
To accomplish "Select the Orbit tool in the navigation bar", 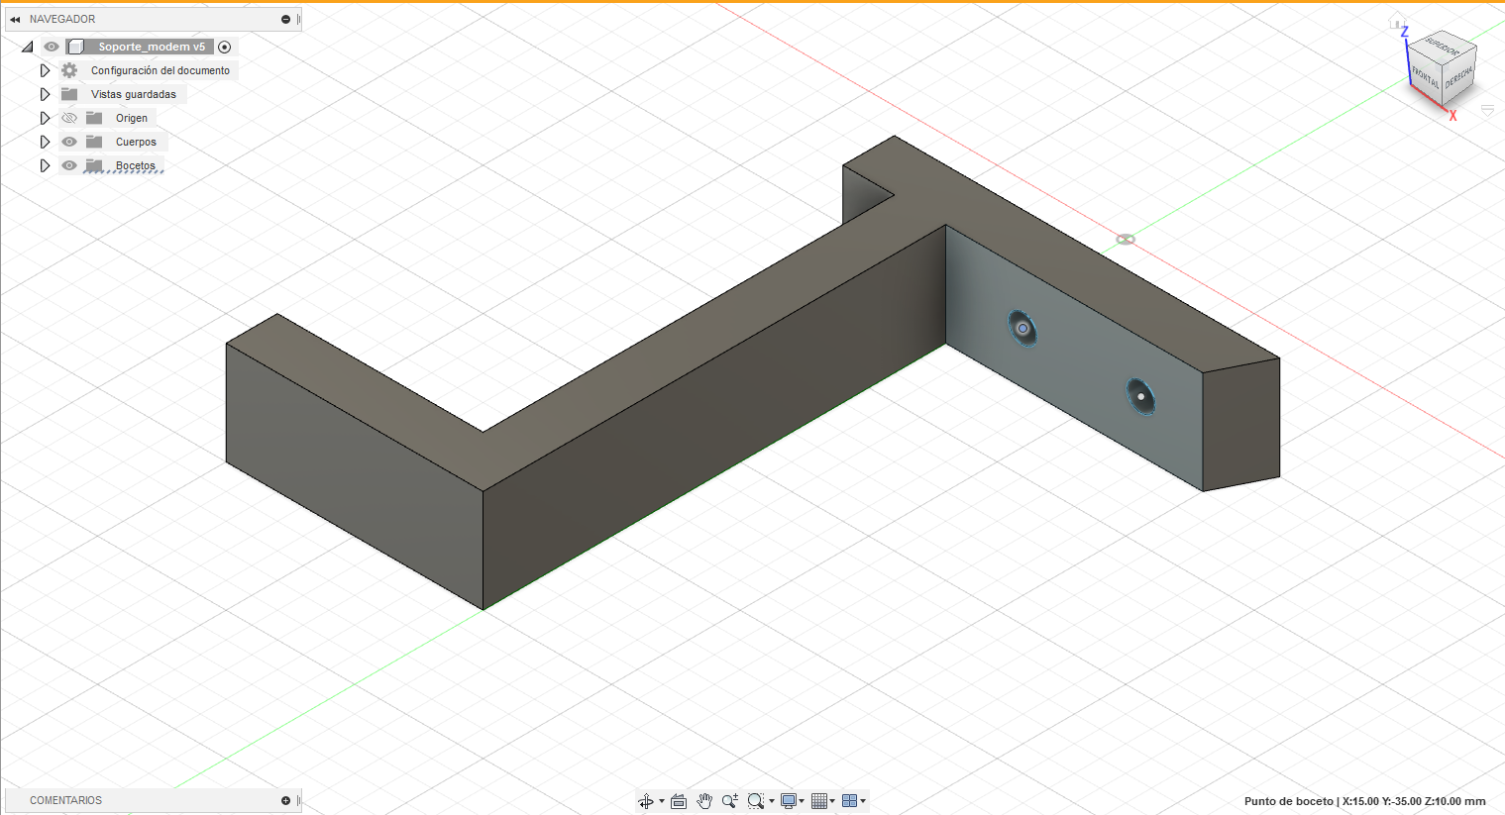I will (x=647, y=800).
